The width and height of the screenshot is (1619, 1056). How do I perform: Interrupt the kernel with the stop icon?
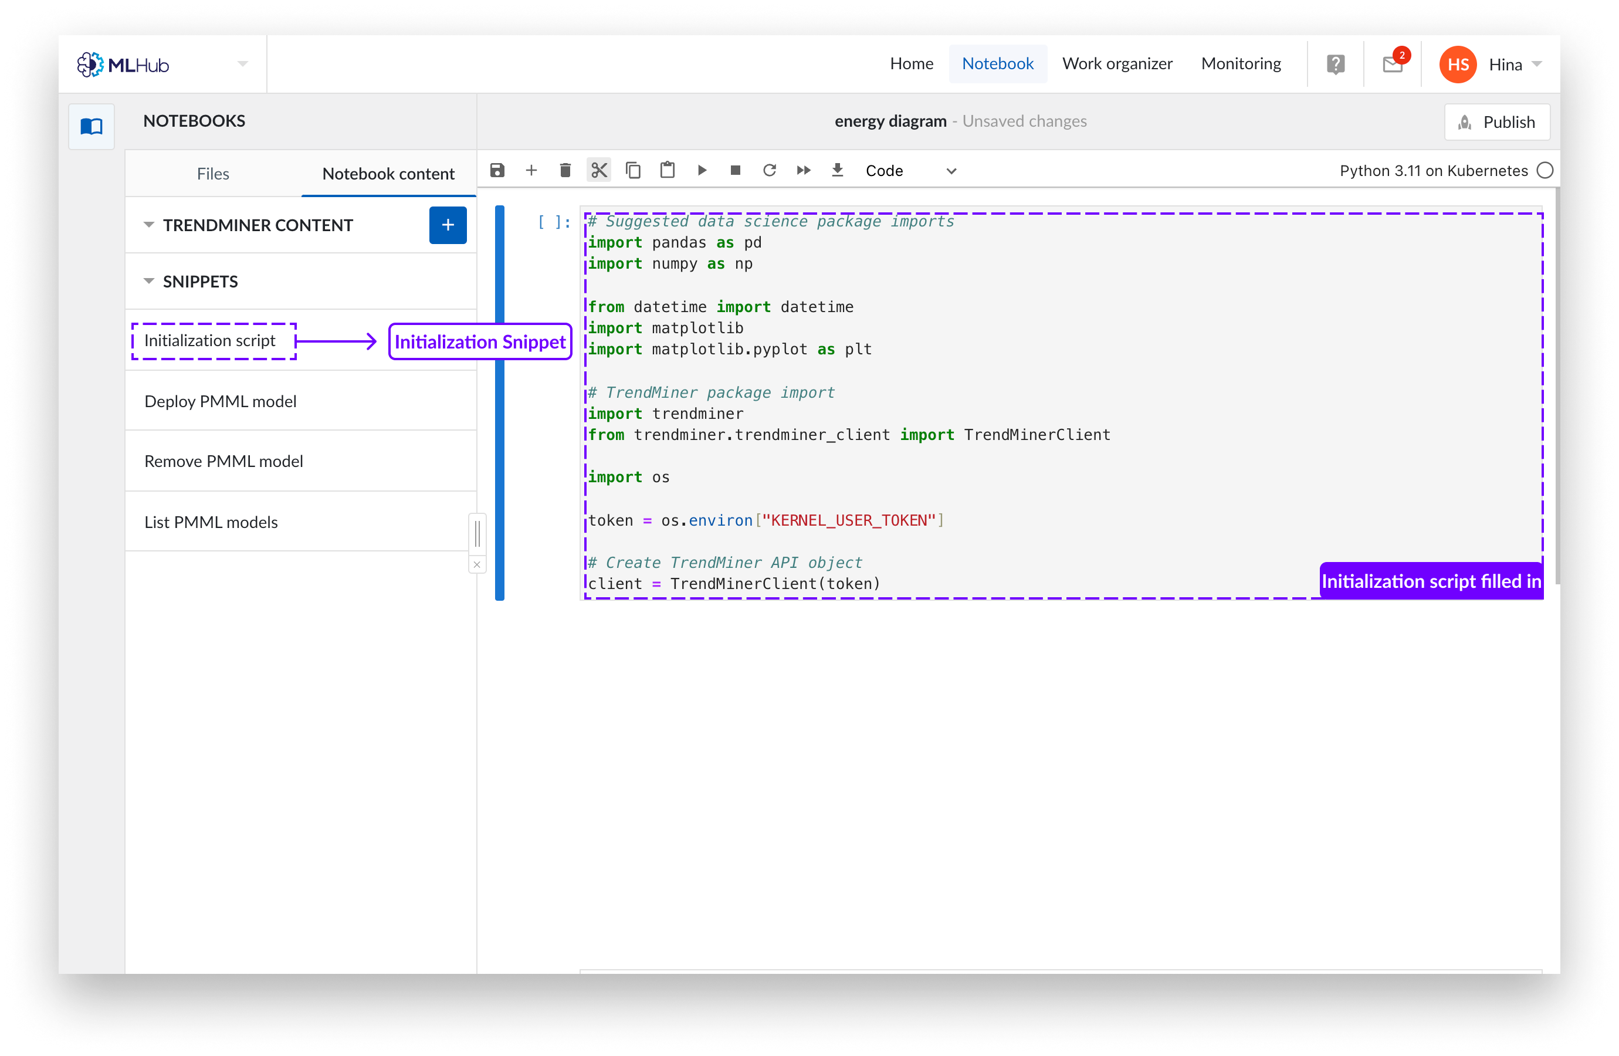point(736,170)
